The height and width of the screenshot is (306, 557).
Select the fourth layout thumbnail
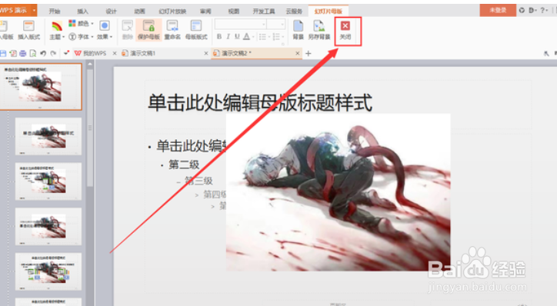[x=48, y=227]
